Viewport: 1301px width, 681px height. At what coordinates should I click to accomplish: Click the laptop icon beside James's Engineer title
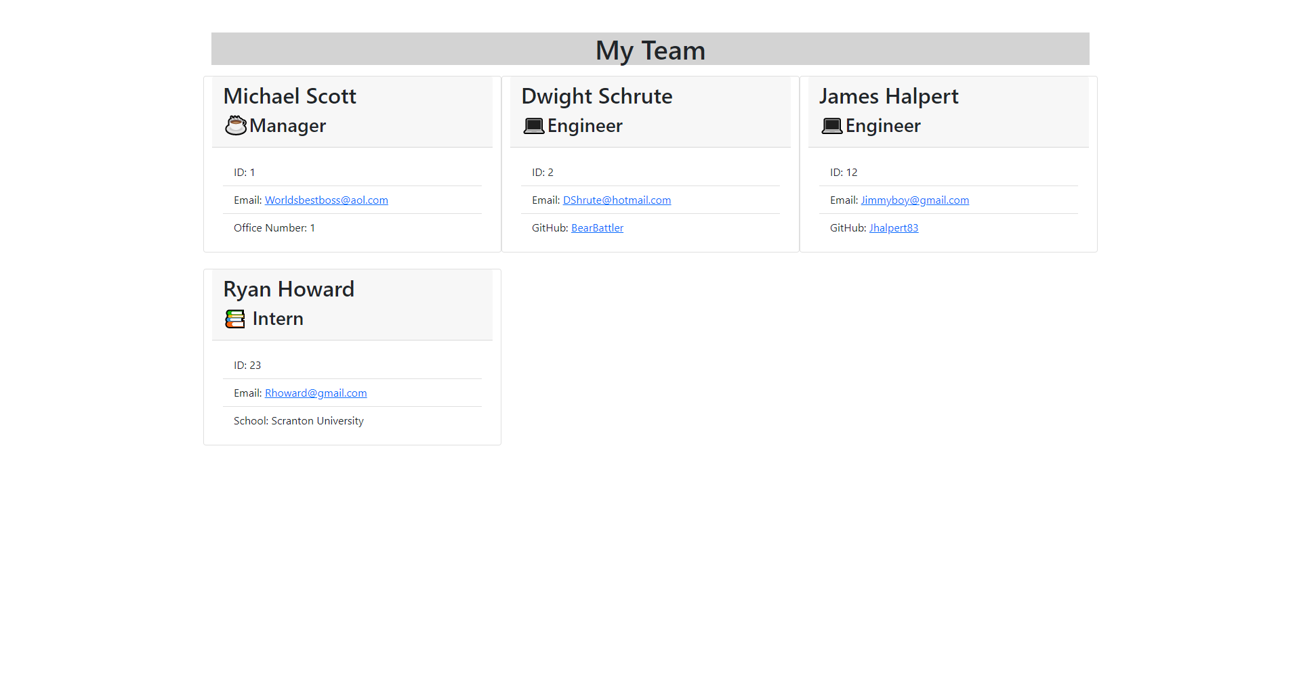pyautogui.click(x=832, y=125)
